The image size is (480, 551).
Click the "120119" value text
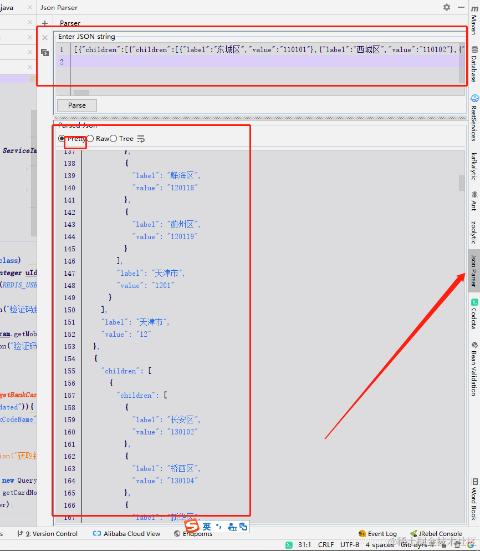[x=182, y=236]
